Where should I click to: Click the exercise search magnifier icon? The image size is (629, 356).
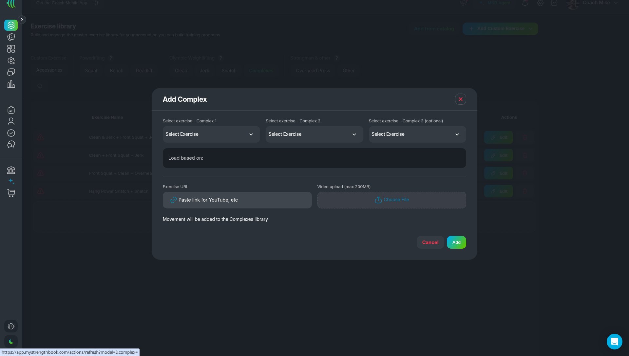pos(40,86)
